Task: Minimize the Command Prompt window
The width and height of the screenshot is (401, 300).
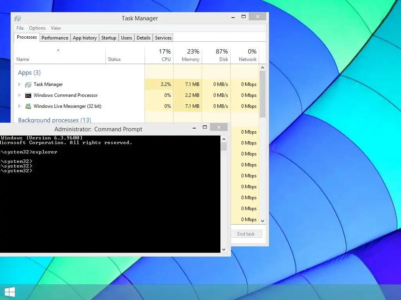Action: [194, 128]
